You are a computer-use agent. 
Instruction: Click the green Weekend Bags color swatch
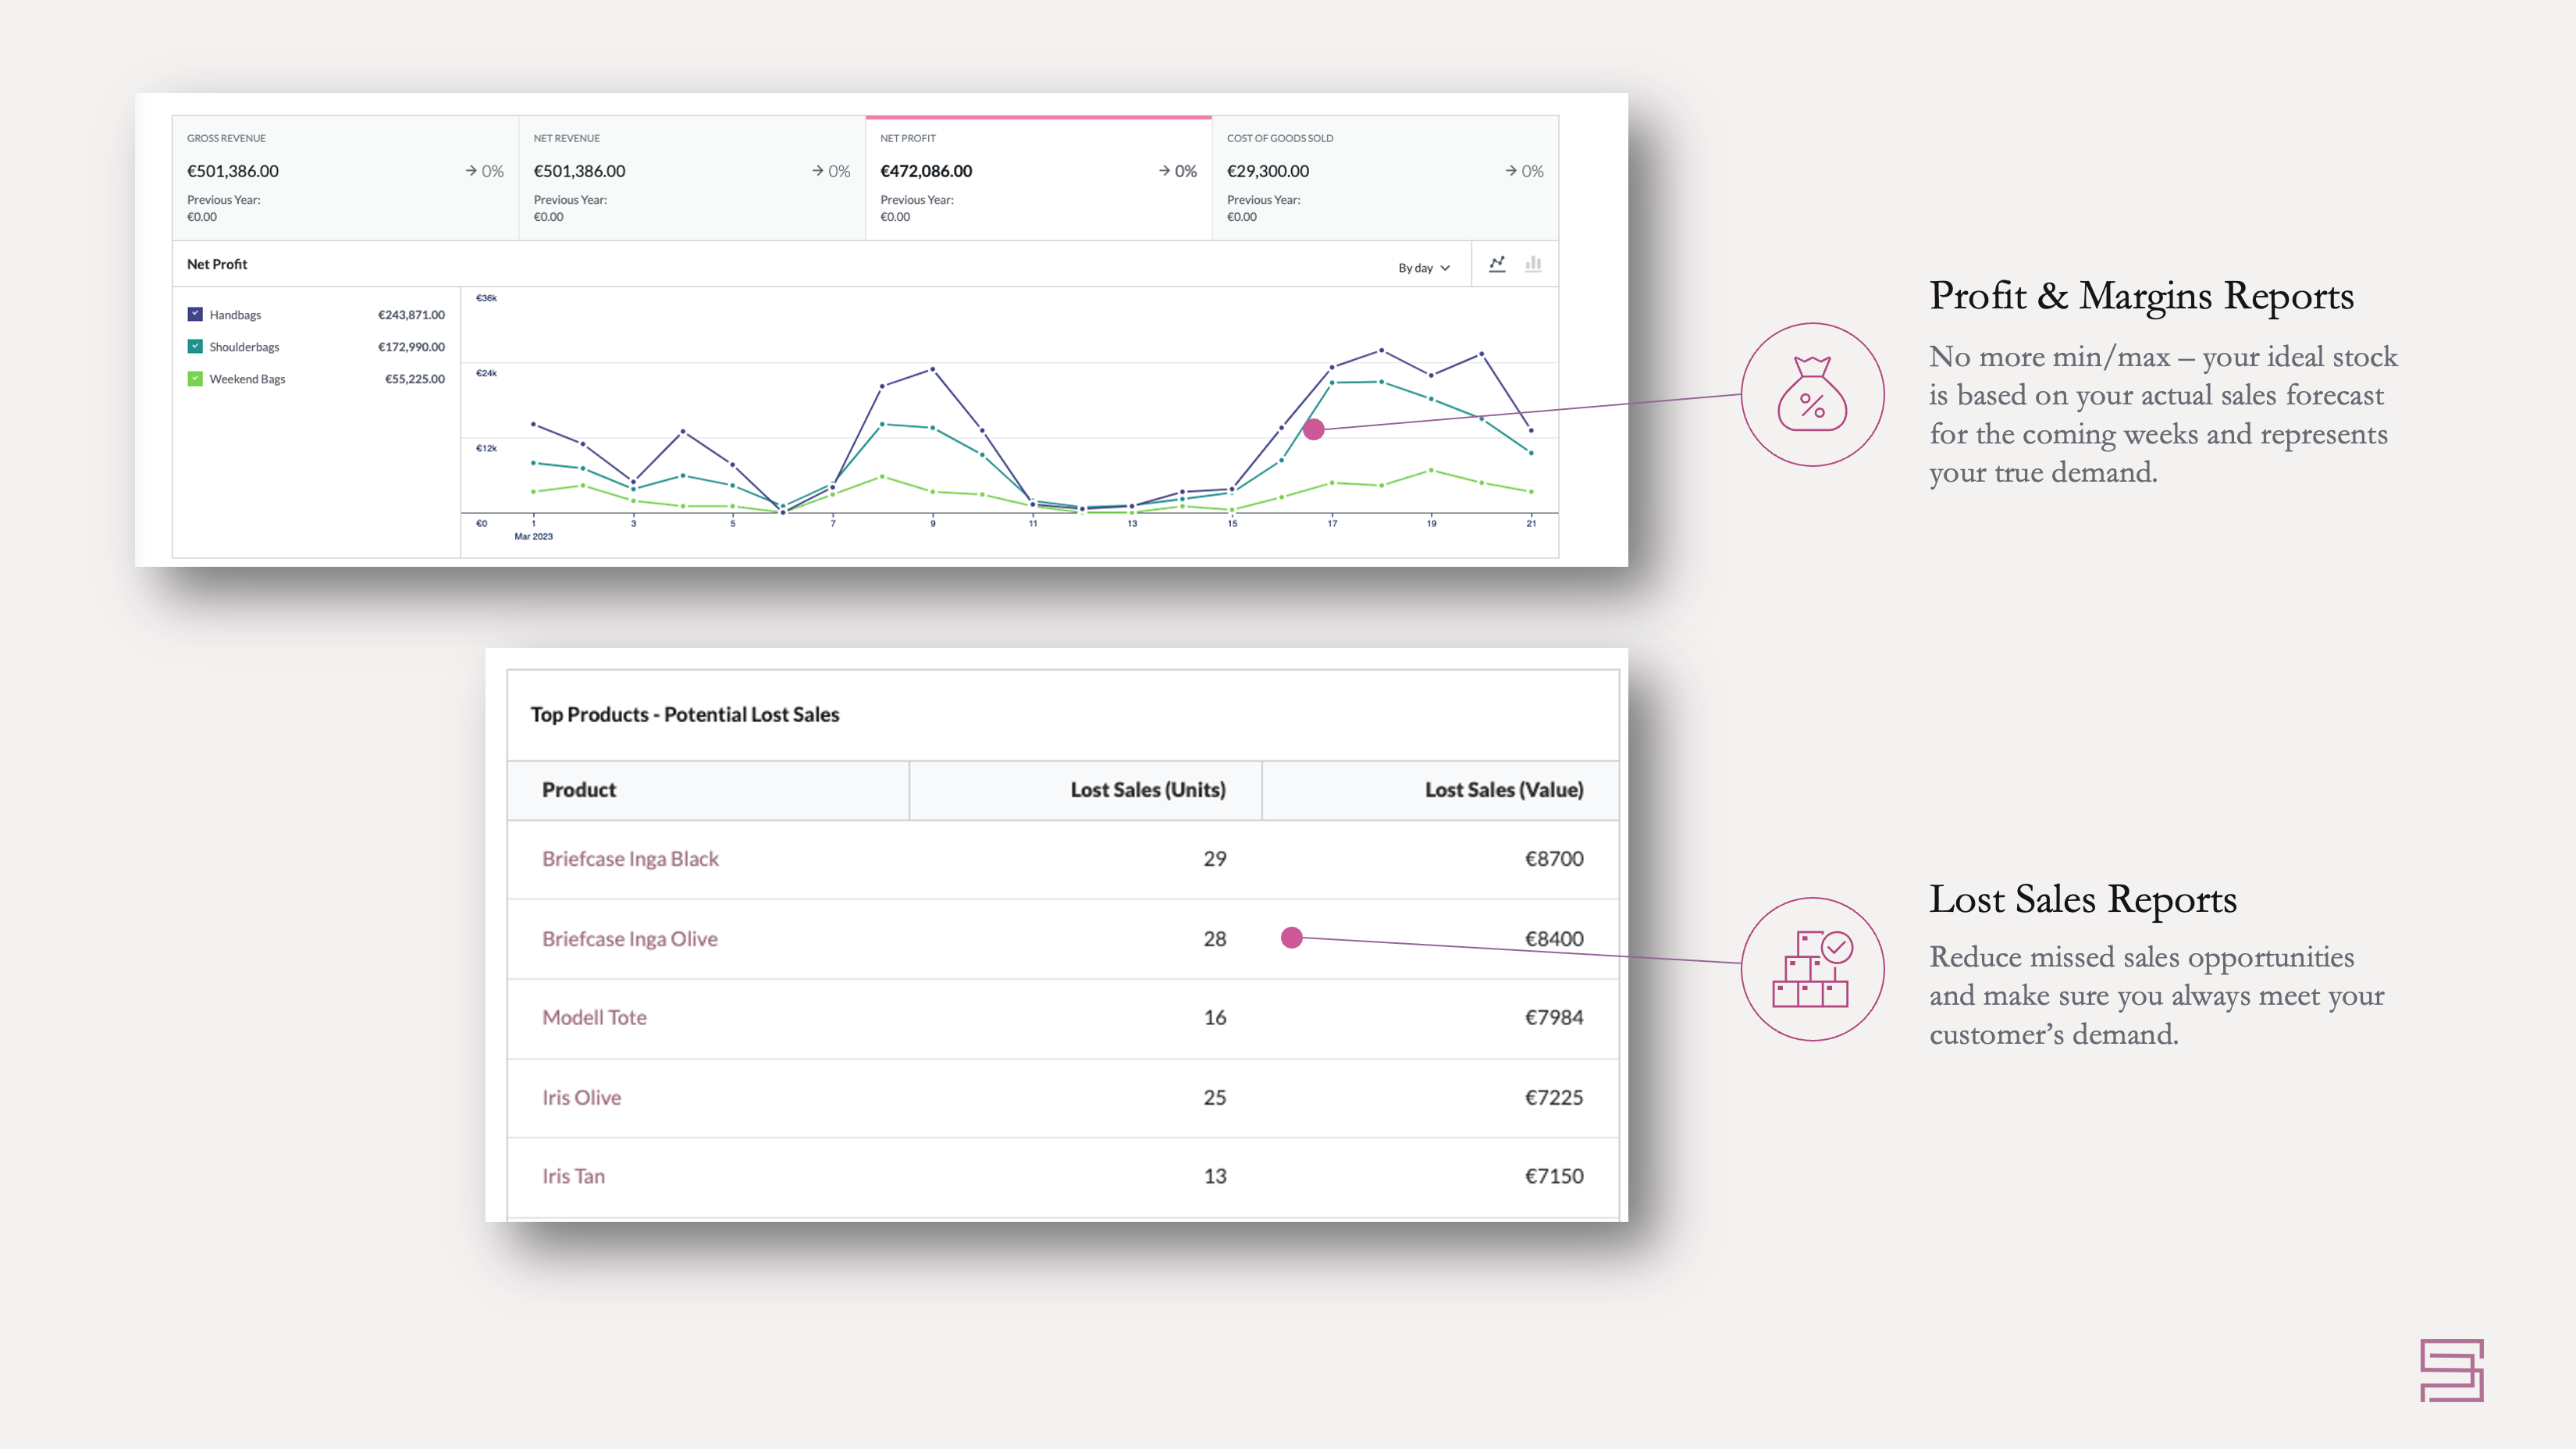[x=196, y=379]
